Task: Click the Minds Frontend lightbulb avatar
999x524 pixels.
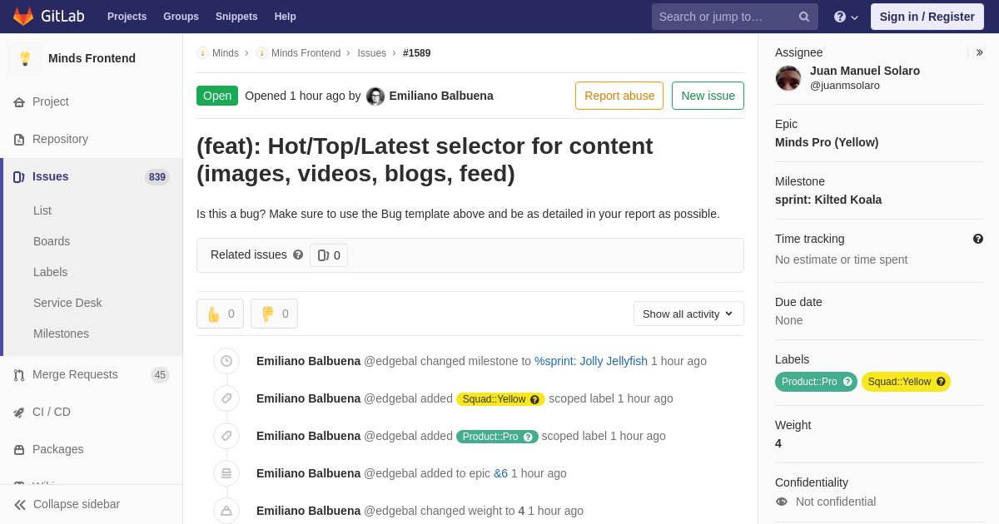Action: (25, 58)
